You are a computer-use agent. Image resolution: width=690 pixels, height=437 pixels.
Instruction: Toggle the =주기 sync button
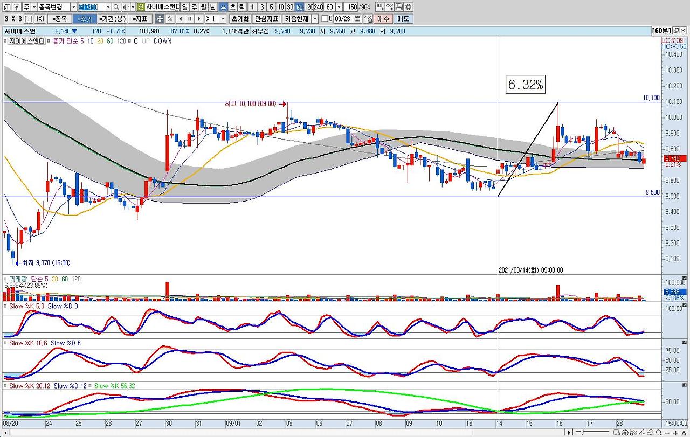click(x=84, y=19)
